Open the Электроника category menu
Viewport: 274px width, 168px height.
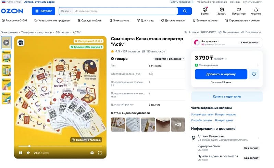[119, 20]
